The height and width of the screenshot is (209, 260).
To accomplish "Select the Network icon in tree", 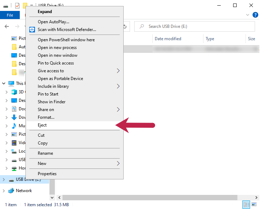I will click(11, 191).
